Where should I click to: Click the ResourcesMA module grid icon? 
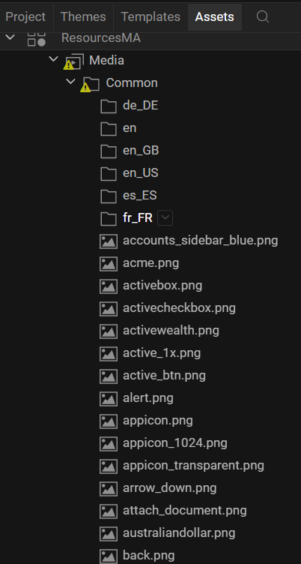37,38
